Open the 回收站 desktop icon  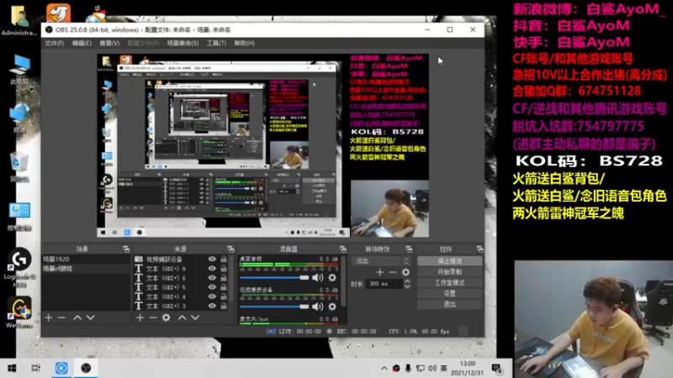coord(19,166)
